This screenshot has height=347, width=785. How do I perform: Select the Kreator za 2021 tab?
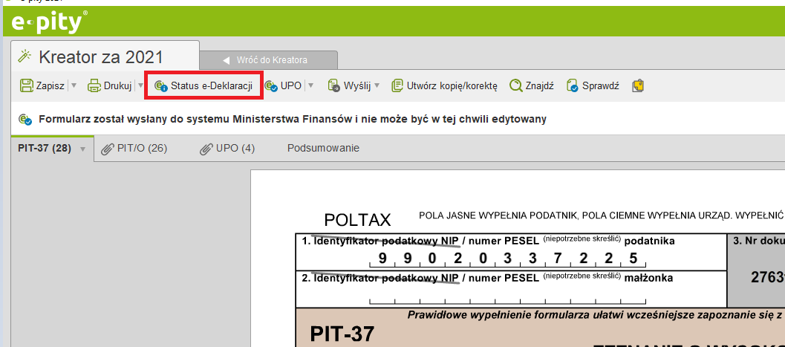[x=105, y=57]
